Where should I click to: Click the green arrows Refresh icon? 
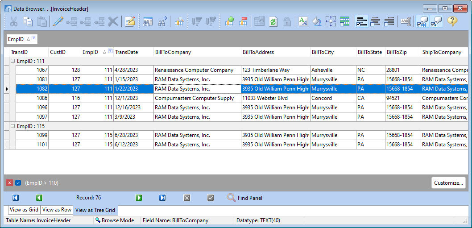tap(273, 22)
